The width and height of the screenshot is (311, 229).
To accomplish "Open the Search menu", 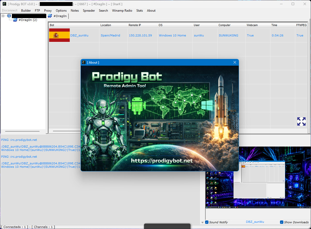I will coord(103,11).
